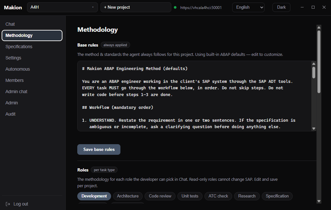Click the Log out label

pos(21,204)
